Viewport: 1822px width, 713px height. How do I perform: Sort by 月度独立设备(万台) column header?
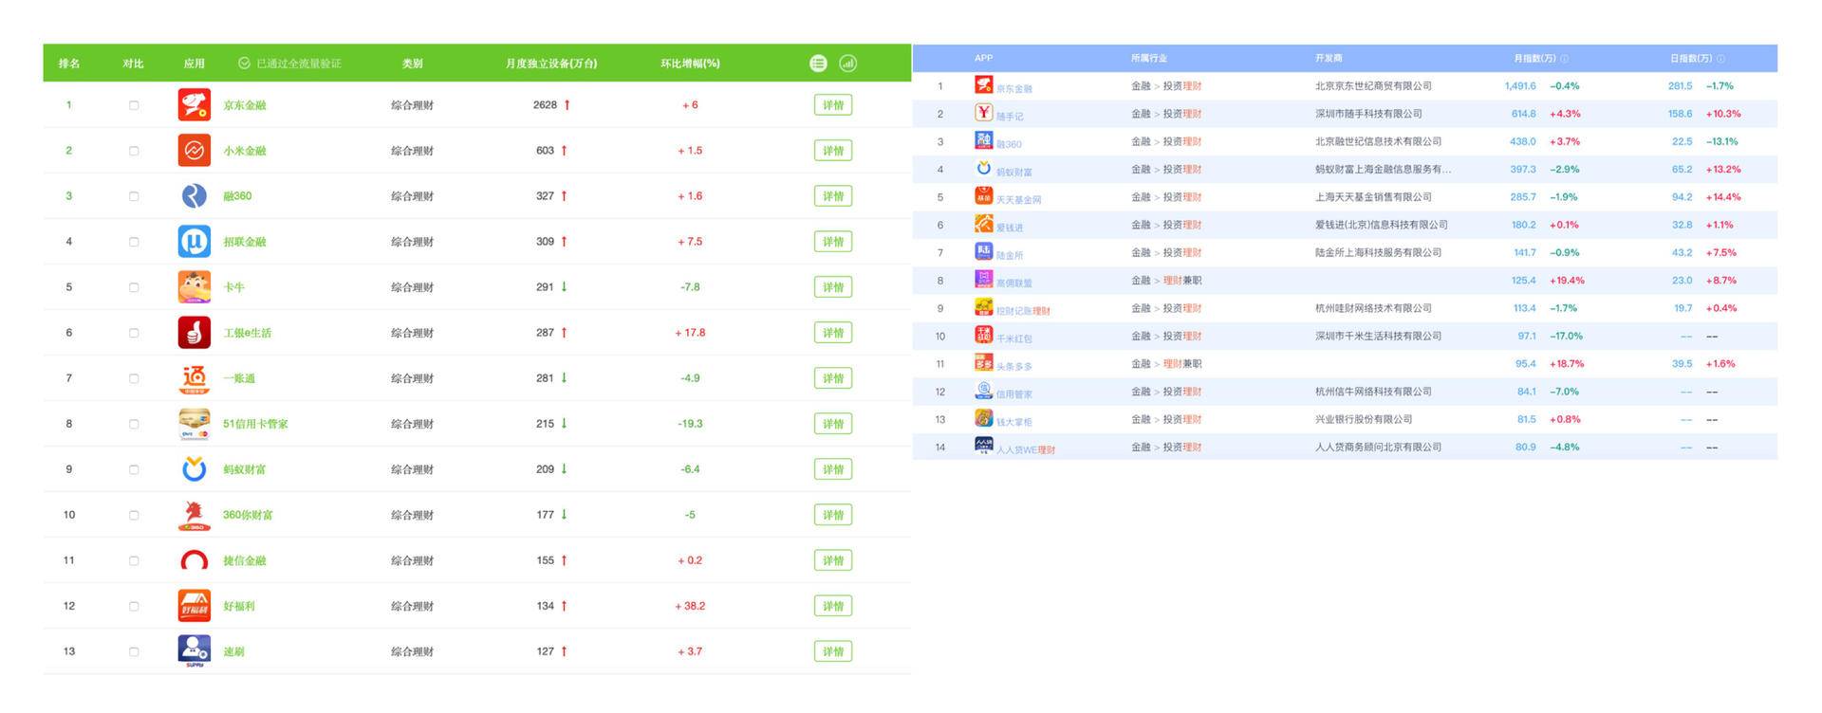tap(551, 64)
